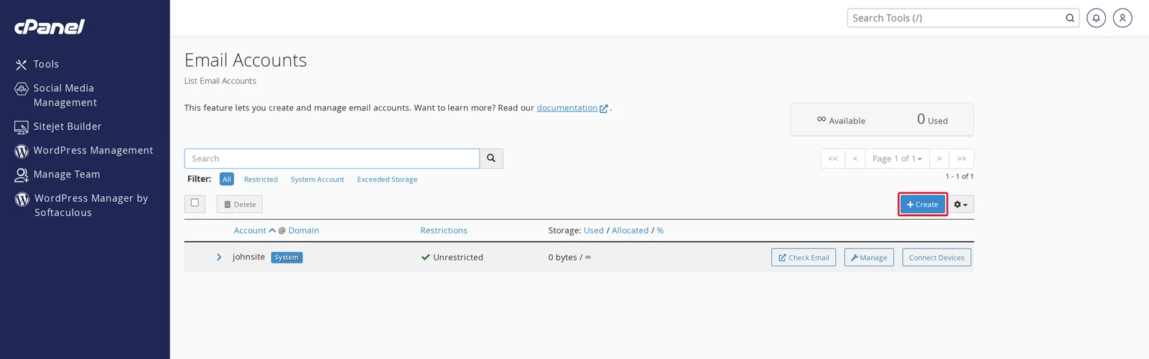Viewport: 1149px width, 359px height.
Task: Sort by Allocated storage
Action: [x=631, y=230]
